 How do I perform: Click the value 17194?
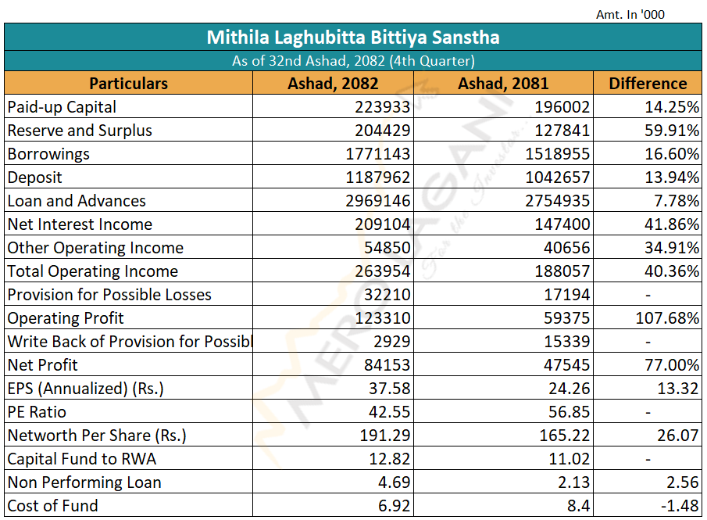[567, 296]
